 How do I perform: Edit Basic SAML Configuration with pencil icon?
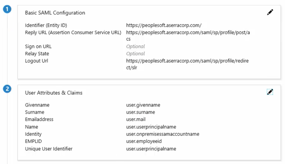tap(270, 12)
